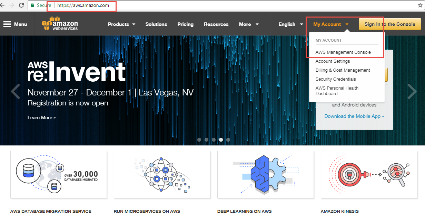This screenshot has height=215, width=425.
Task: Click Run Microservices on AWS heading
Action: tap(147, 211)
